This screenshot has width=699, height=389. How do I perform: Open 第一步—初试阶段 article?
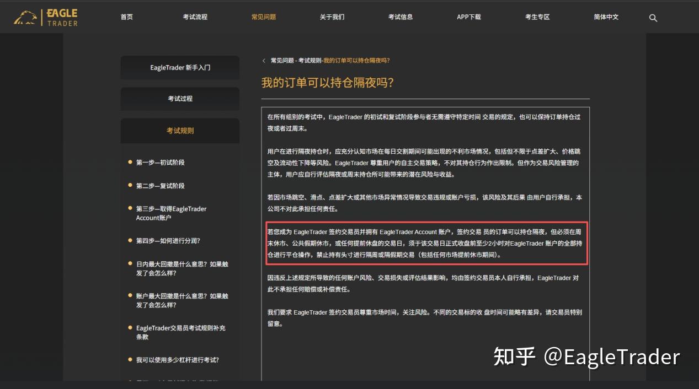(x=161, y=163)
